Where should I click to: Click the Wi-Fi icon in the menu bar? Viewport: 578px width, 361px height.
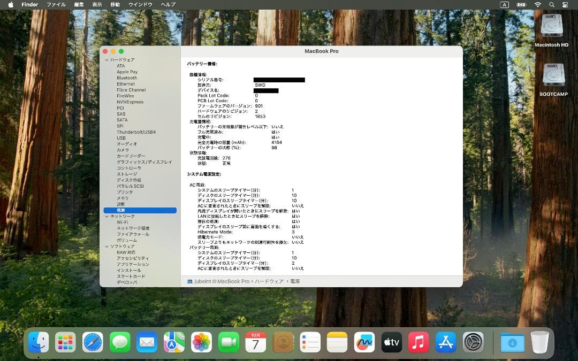[538, 4]
